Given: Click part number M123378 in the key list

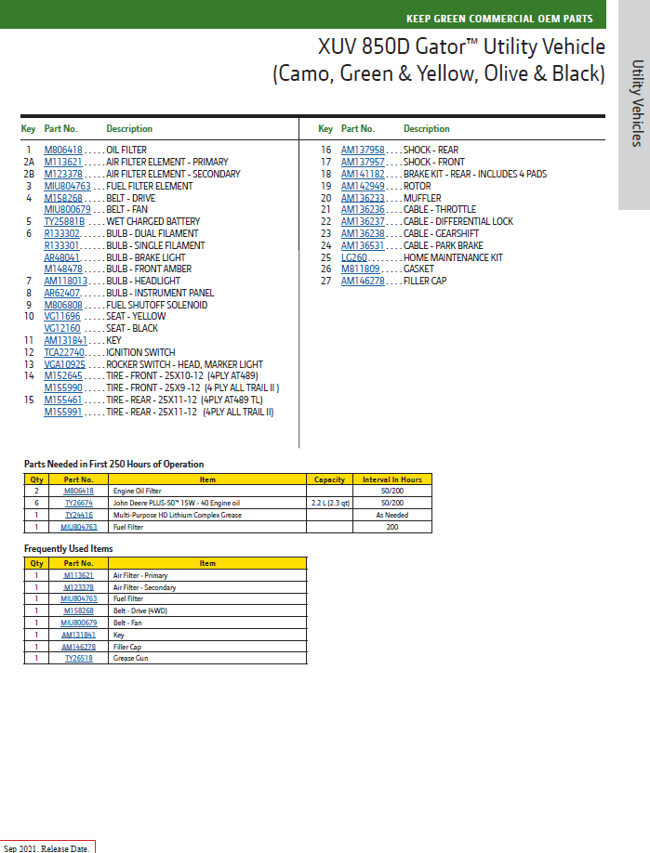Looking at the screenshot, I should point(63,174).
